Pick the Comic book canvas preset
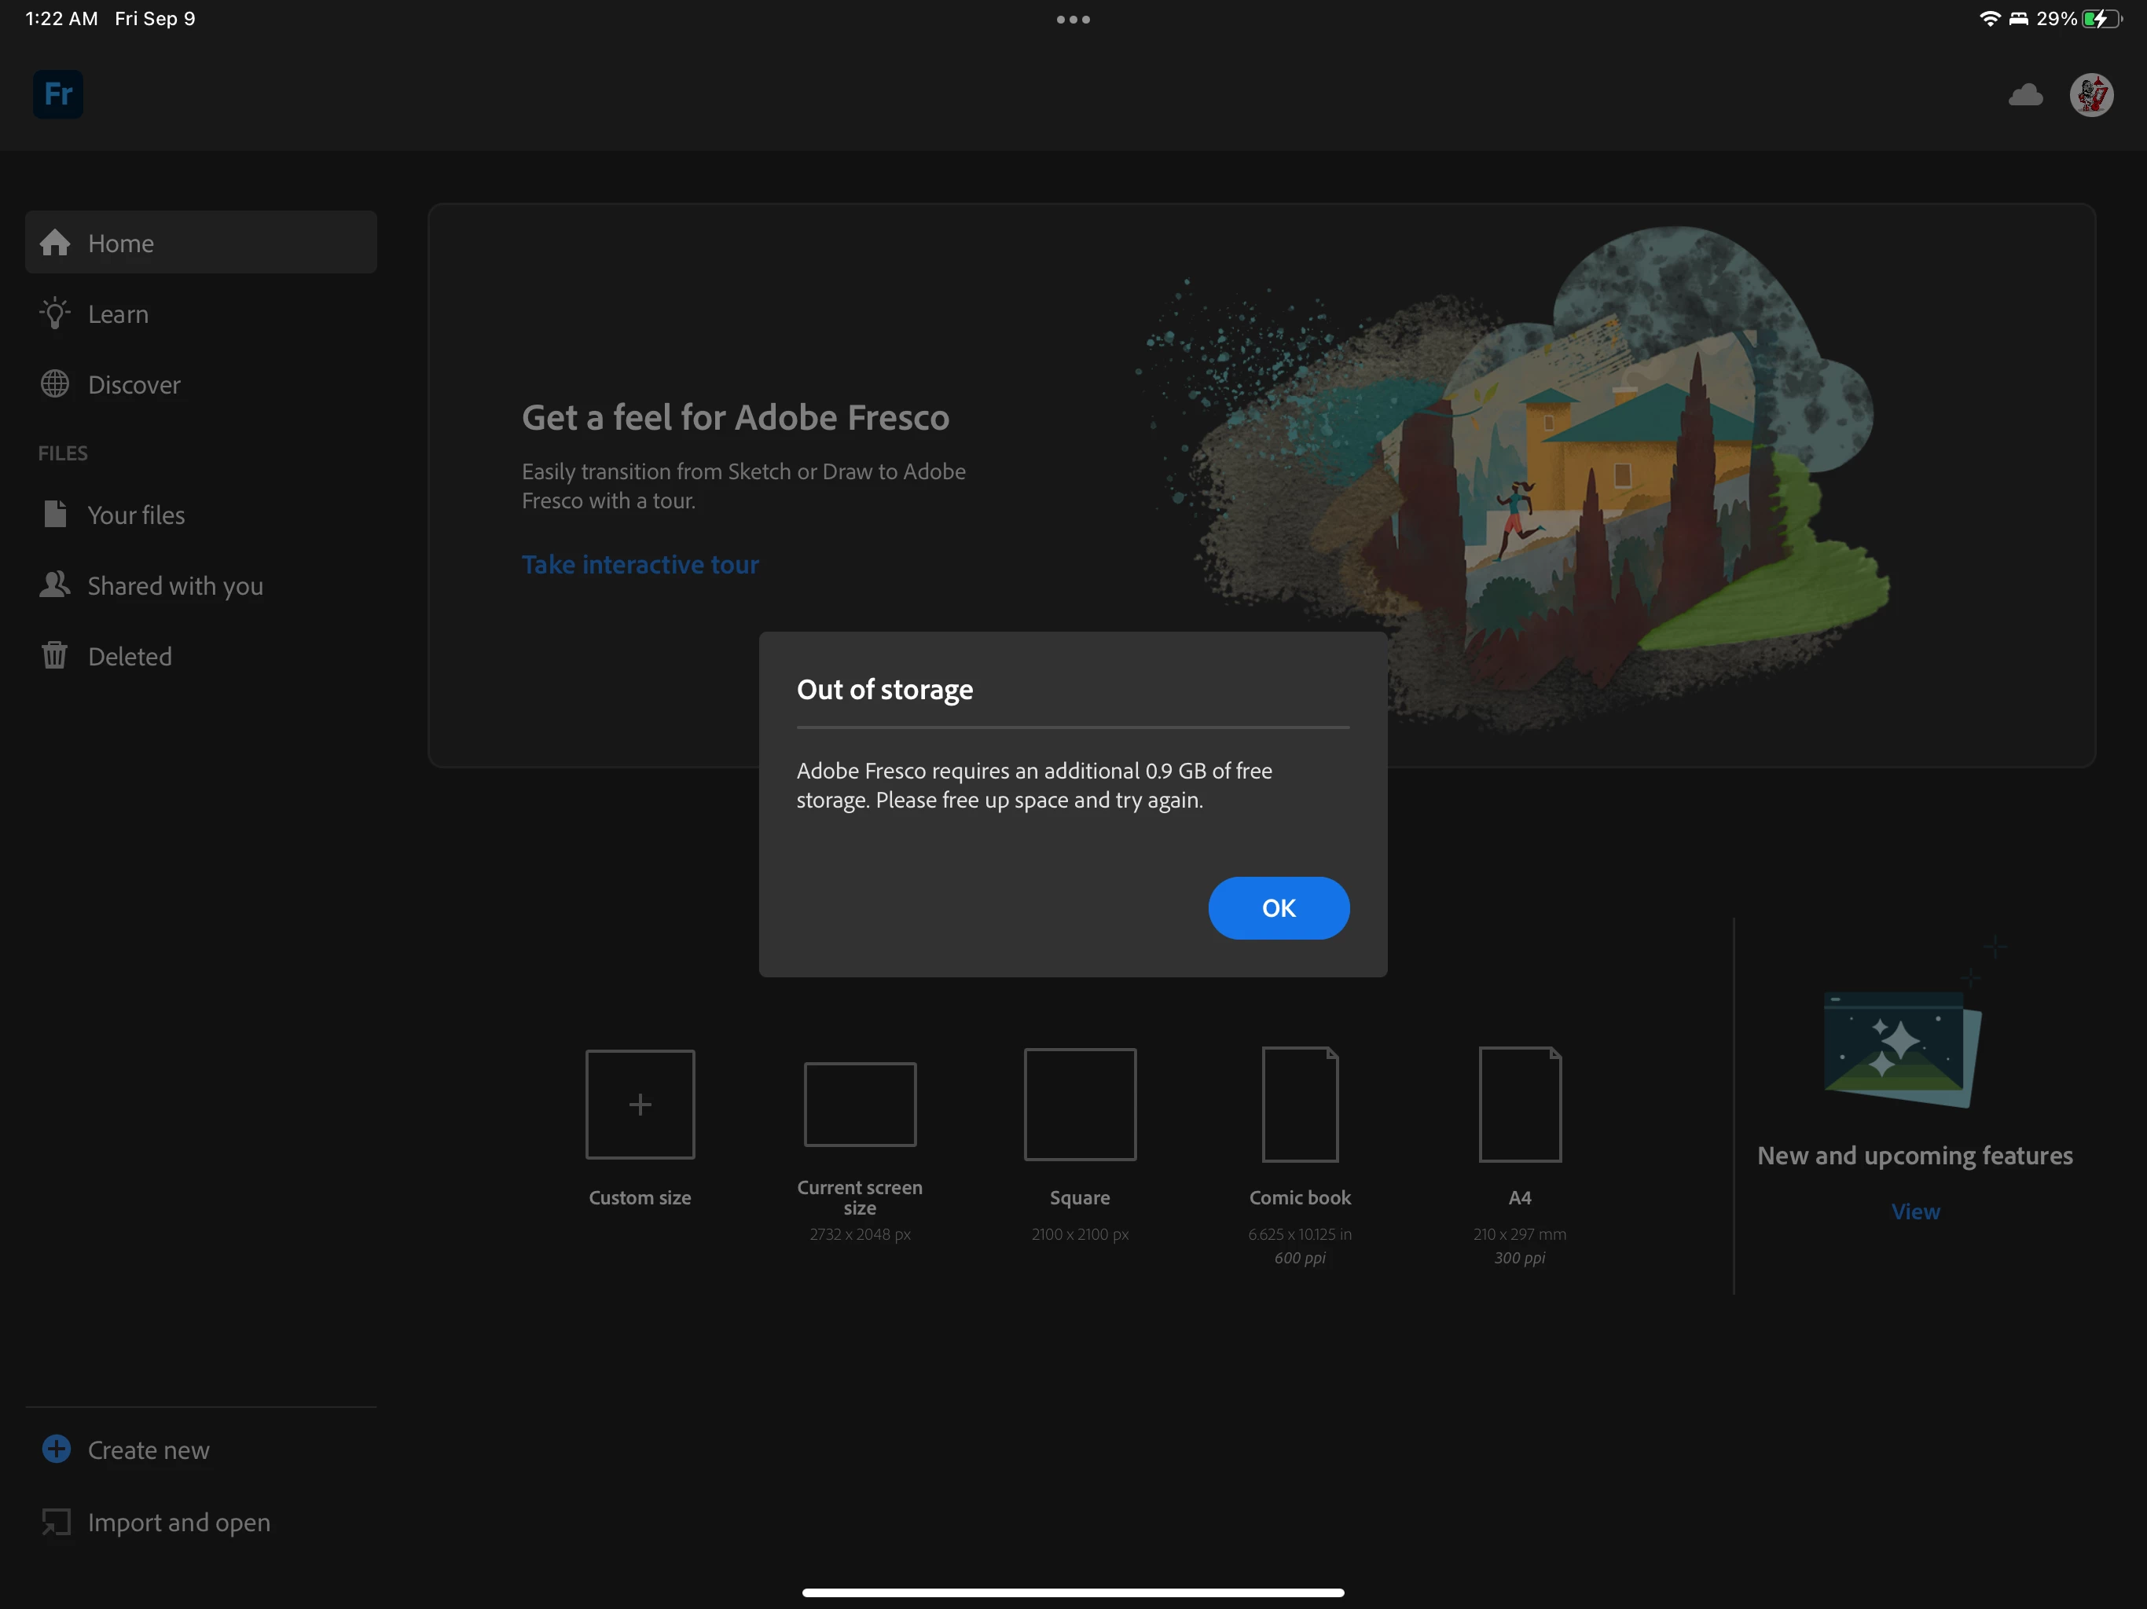This screenshot has height=1609, width=2147. (x=1300, y=1105)
